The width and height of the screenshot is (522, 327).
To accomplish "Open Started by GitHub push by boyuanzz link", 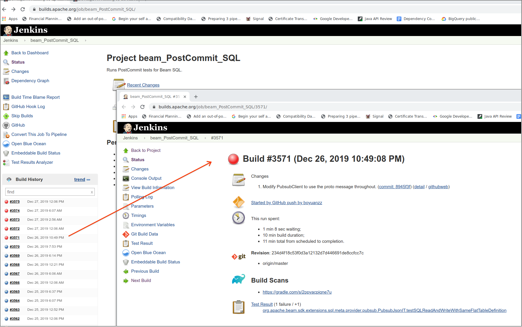I will point(287,203).
